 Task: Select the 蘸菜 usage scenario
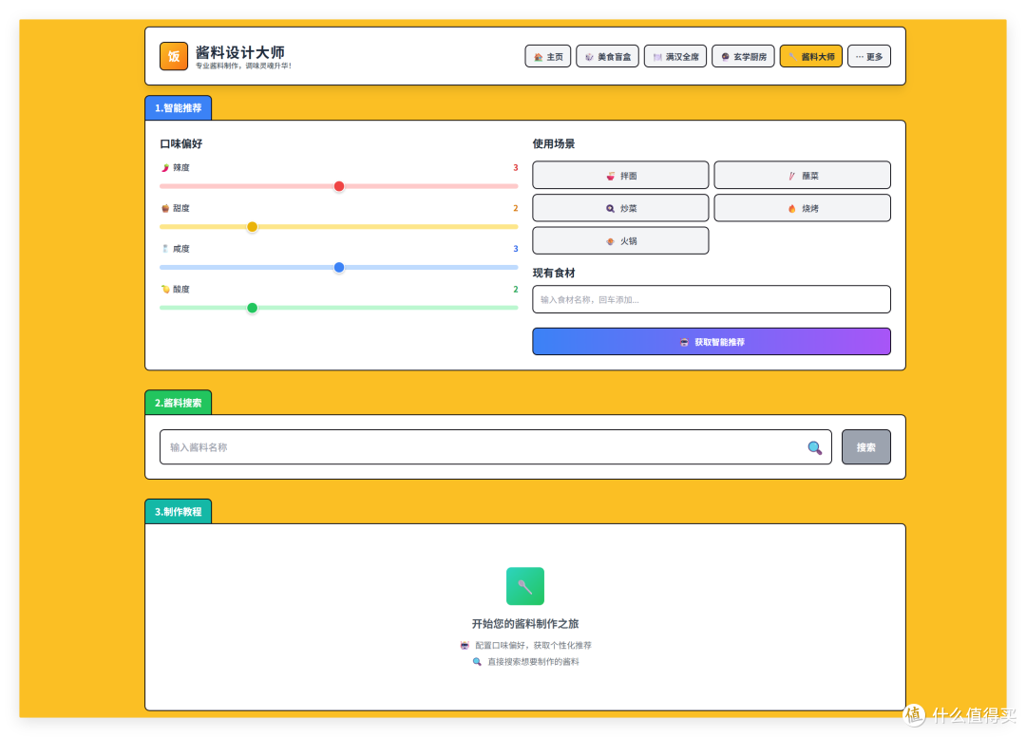[802, 176]
